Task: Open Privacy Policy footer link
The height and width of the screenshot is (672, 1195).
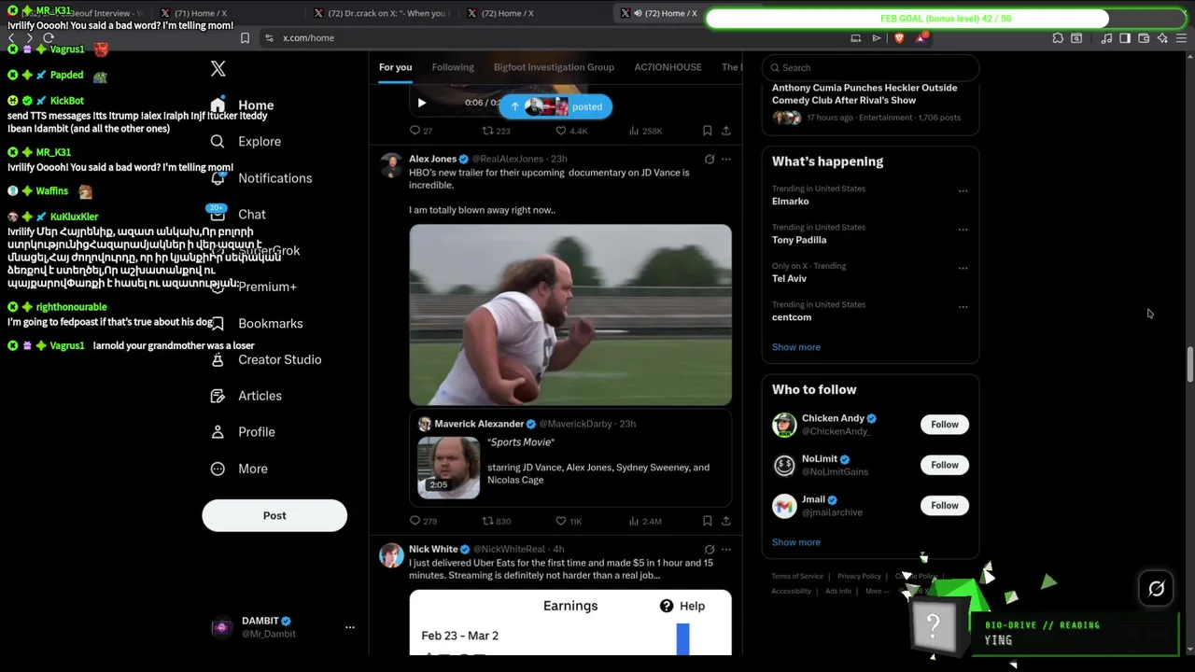Action: [x=859, y=577]
